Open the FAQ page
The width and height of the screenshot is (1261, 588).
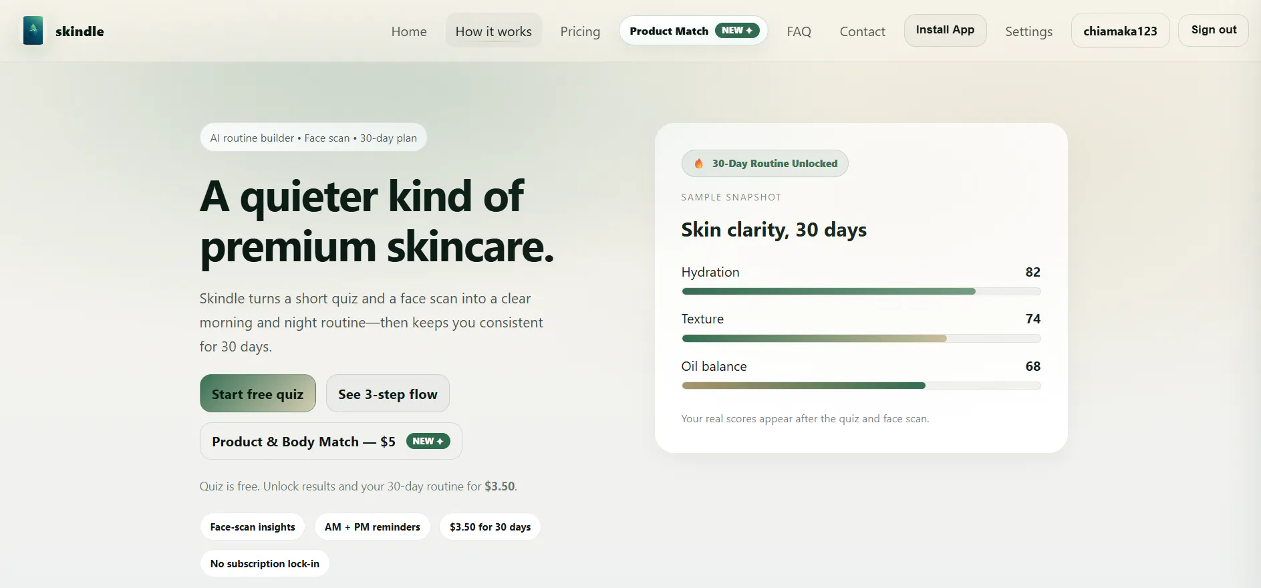click(x=799, y=31)
